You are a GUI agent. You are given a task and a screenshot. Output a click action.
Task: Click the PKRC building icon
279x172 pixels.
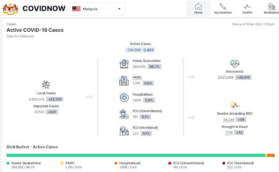coord(124,80)
